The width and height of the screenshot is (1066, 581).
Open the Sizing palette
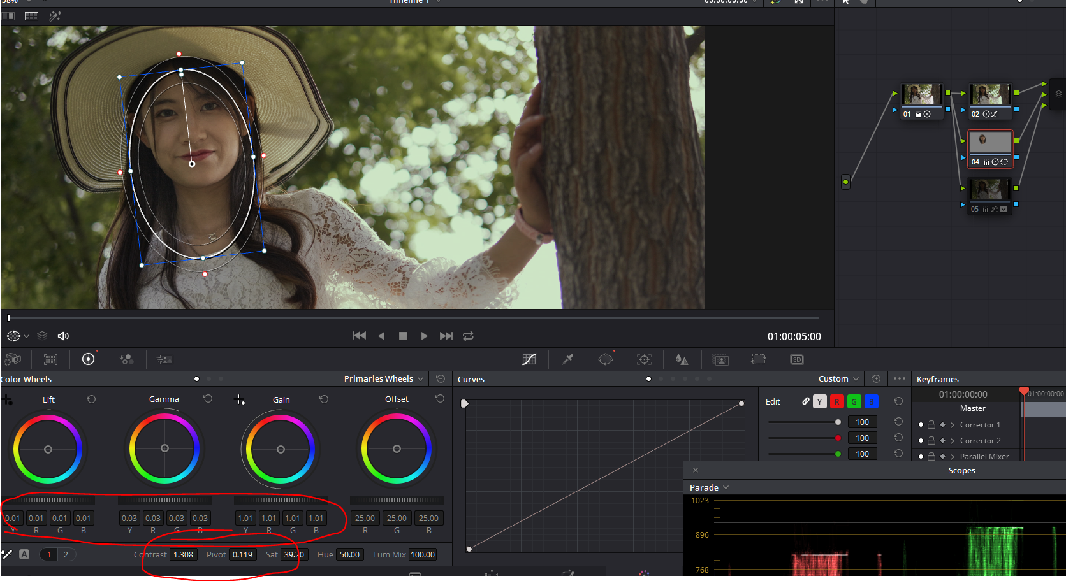(x=758, y=359)
